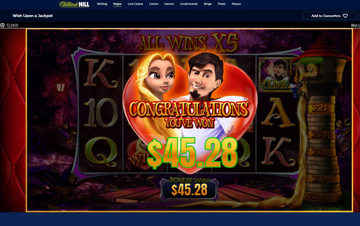Screen dimensions: 360x226
Task: Go to Live Casino
Action: [135, 4]
